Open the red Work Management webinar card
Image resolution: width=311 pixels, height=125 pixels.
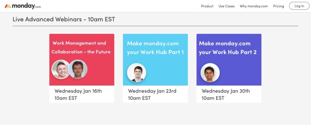click(x=82, y=68)
